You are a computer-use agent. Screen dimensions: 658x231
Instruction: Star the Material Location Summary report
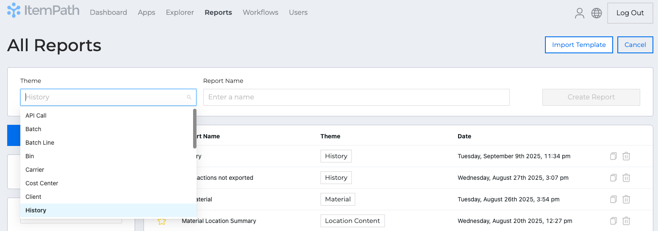(161, 221)
